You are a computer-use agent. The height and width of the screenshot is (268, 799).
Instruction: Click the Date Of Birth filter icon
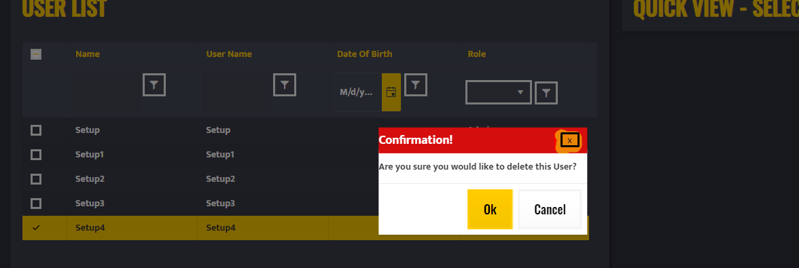[x=415, y=85]
